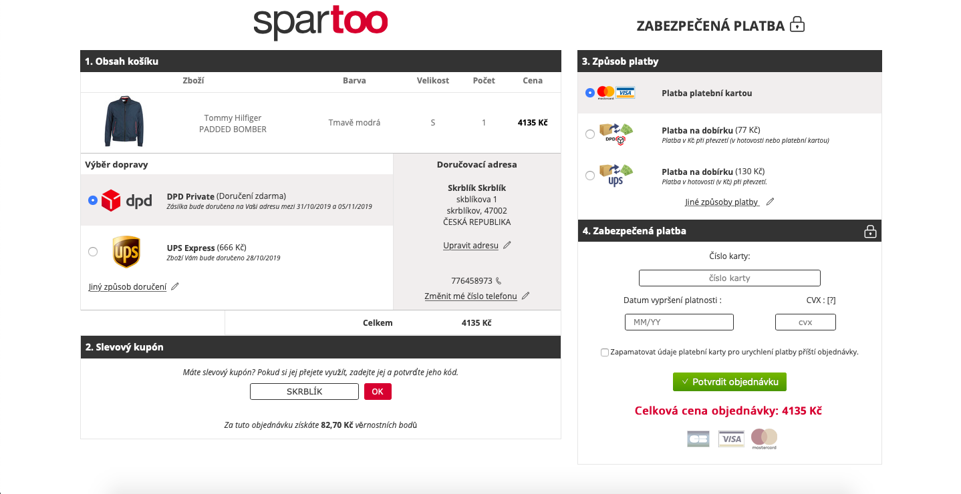The image size is (961, 494).
Task: Focus the coupon code field with SKRBLÍK
Action: click(304, 392)
